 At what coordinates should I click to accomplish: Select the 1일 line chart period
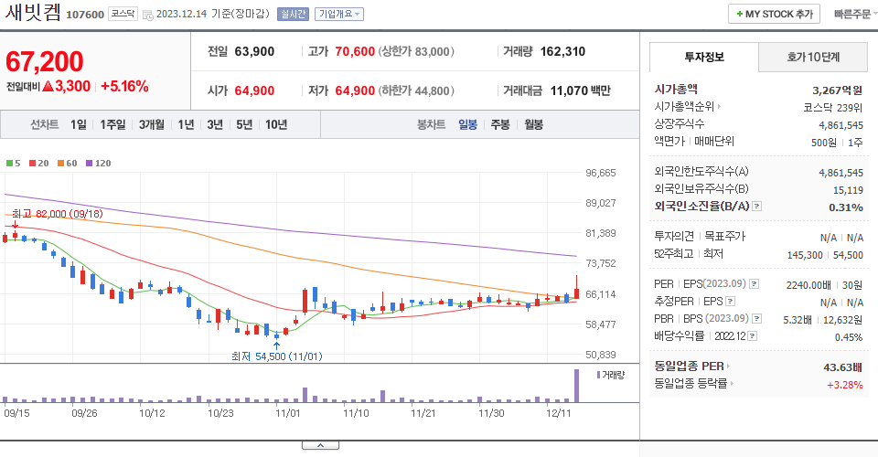tap(79, 124)
